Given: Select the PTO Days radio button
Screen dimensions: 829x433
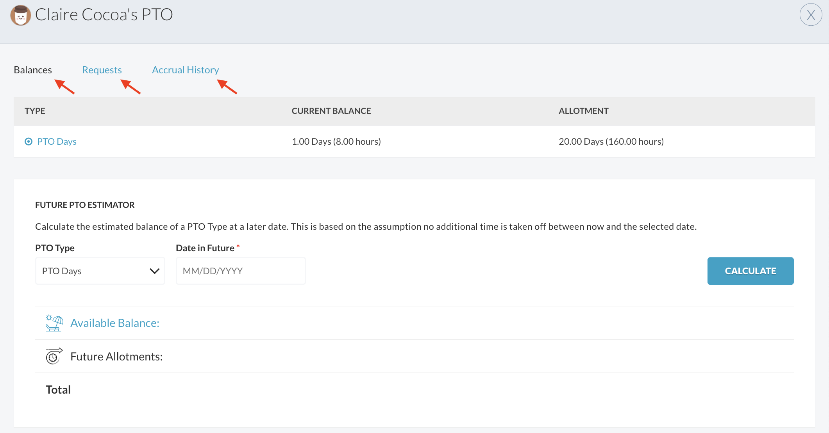Looking at the screenshot, I should coord(29,142).
